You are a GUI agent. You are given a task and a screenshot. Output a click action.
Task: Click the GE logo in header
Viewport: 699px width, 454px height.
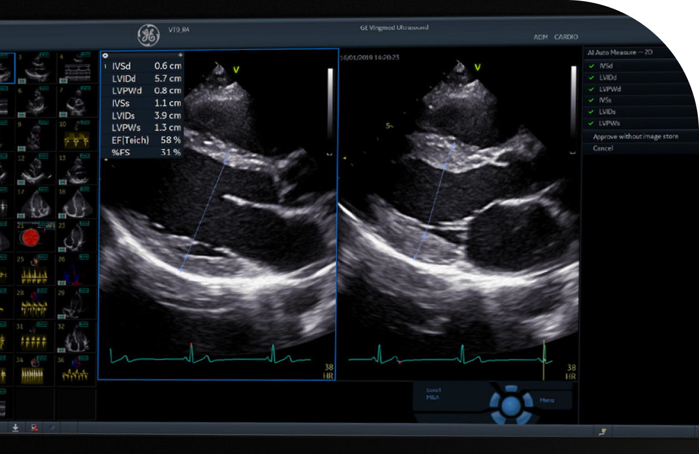(148, 36)
